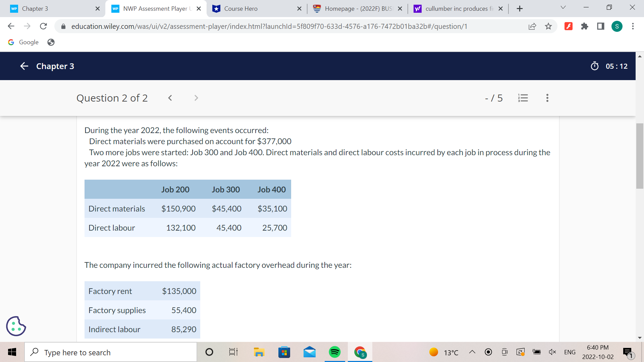Screen dimensions: 644x362
Task: Click the back arrow beside Chapter 3
Action: coord(24,66)
